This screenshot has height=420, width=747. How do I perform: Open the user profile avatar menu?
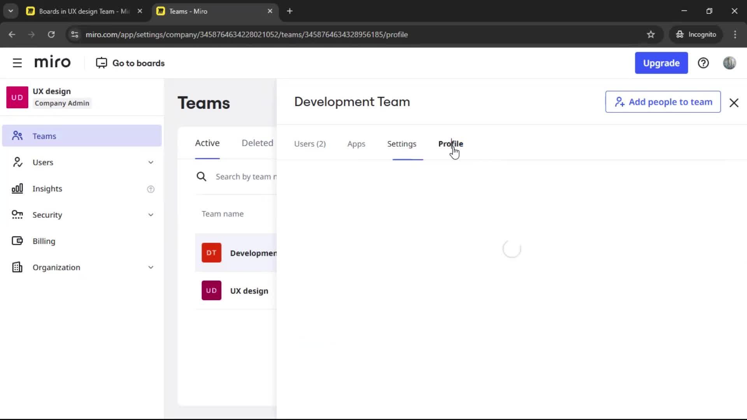click(x=729, y=63)
